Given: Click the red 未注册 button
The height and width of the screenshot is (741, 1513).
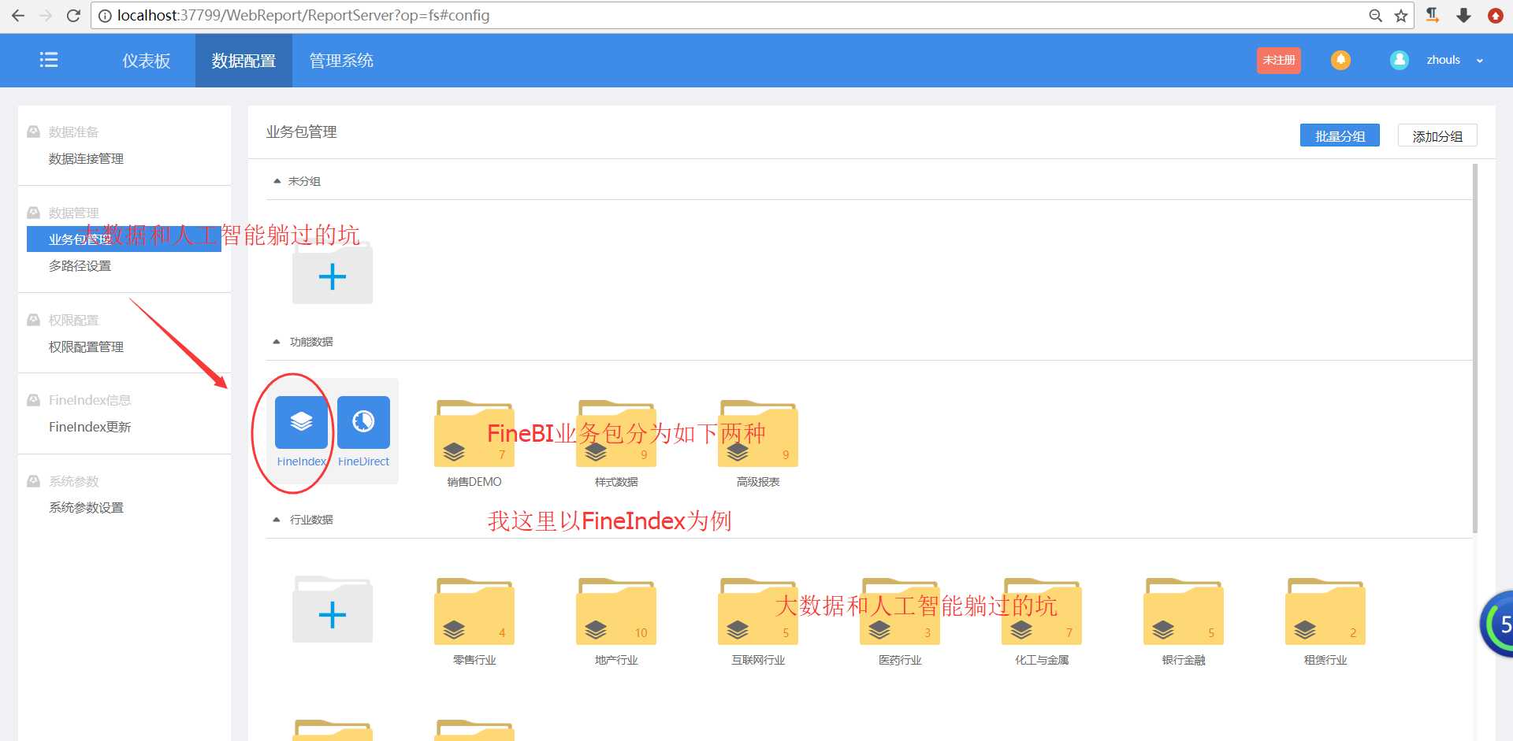Looking at the screenshot, I should [1279, 60].
